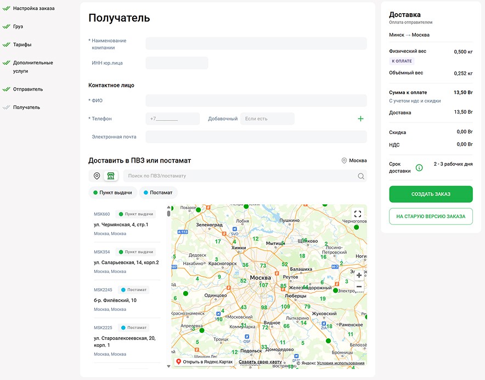Click the map cluster numbered 43
The height and width of the screenshot is (380, 485).
click(x=244, y=307)
